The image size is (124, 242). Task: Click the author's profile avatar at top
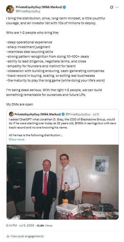pyautogui.click(x=10, y=9)
